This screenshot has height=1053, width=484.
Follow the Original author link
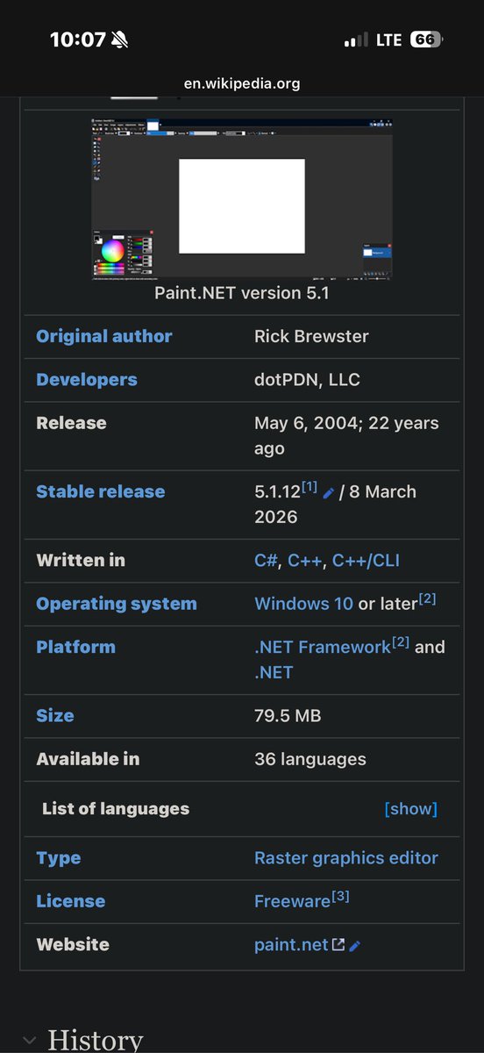tap(104, 336)
